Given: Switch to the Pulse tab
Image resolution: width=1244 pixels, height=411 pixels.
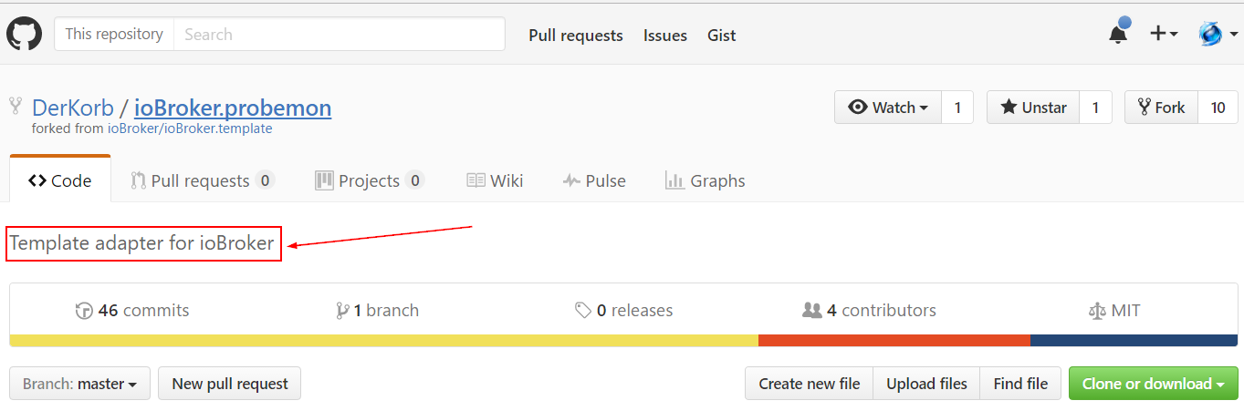Looking at the screenshot, I should coord(594,180).
